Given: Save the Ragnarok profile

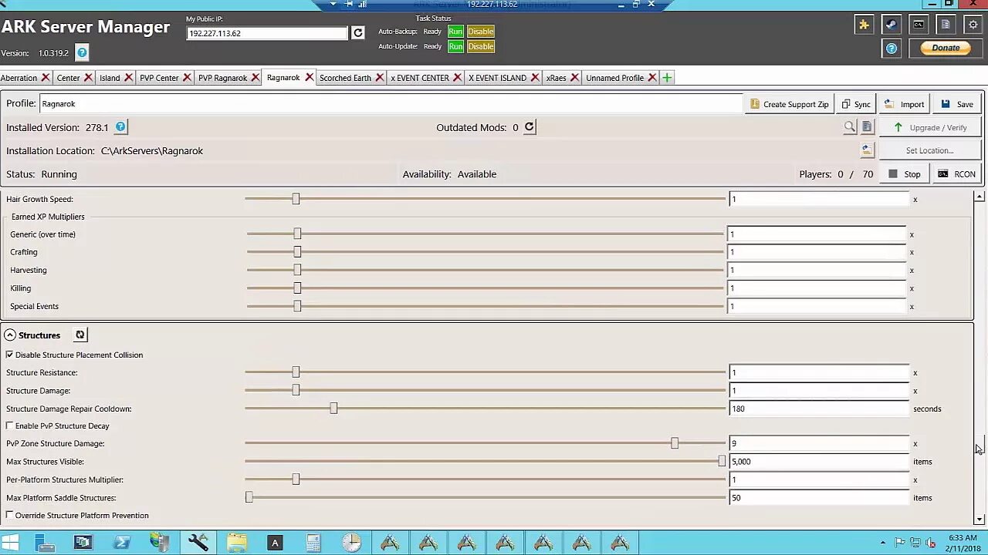Looking at the screenshot, I should [957, 104].
